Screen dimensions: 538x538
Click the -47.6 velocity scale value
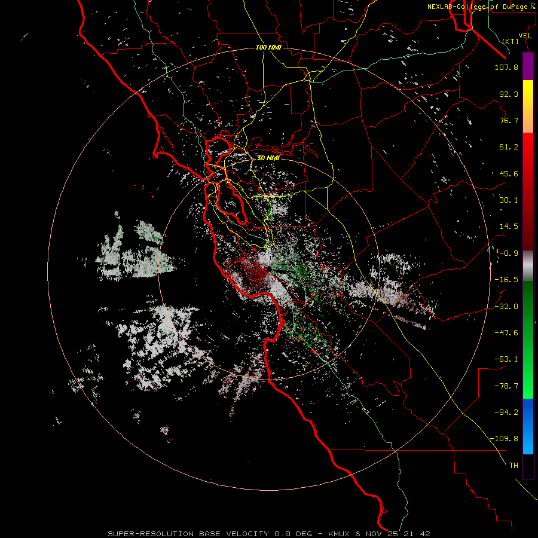pyautogui.click(x=506, y=333)
